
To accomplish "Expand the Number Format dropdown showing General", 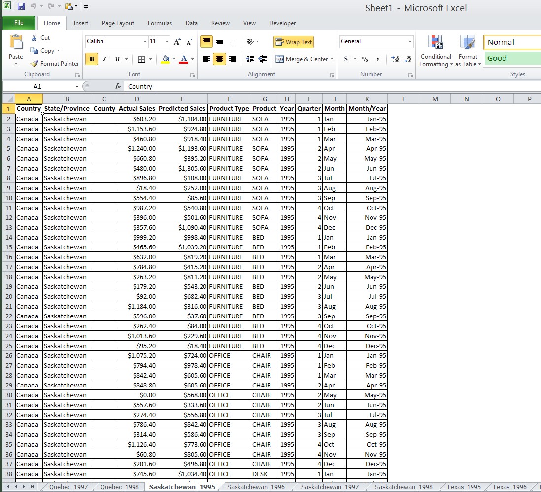I will click(410, 42).
